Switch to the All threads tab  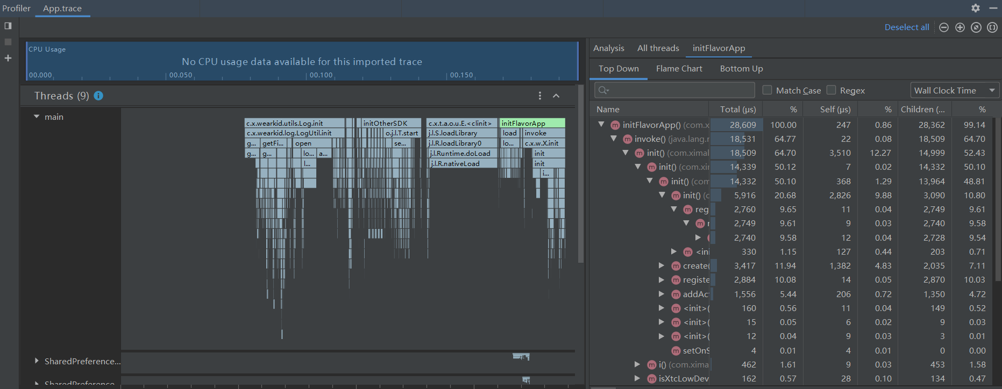[x=658, y=48]
